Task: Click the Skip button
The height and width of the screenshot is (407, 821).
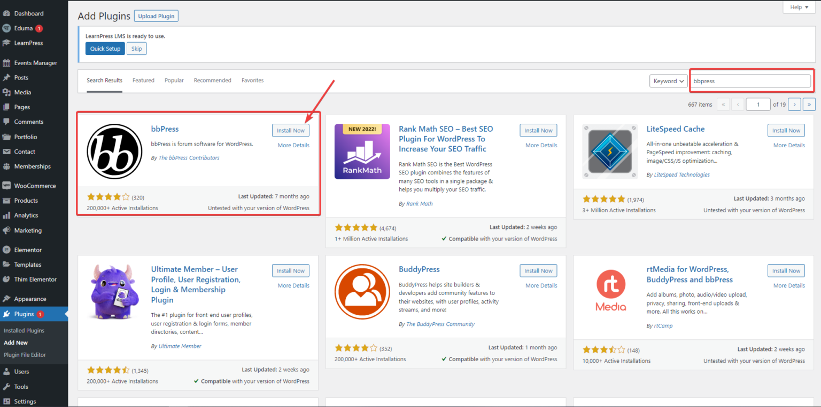Action: [137, 49]
